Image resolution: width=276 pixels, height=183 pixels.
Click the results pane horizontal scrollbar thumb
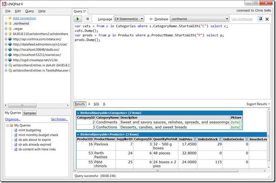coord(158,170)
